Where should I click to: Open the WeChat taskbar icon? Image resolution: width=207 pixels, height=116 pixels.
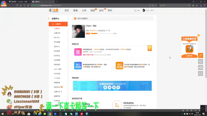coord(71,114)
